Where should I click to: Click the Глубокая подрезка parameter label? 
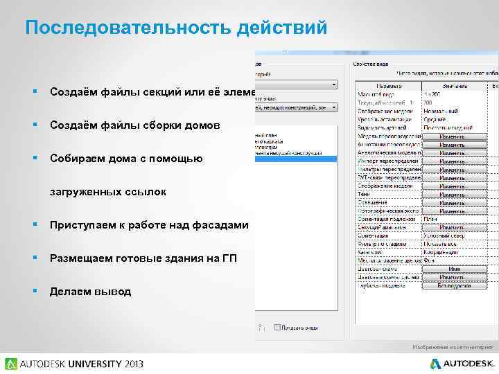(381, 285)
